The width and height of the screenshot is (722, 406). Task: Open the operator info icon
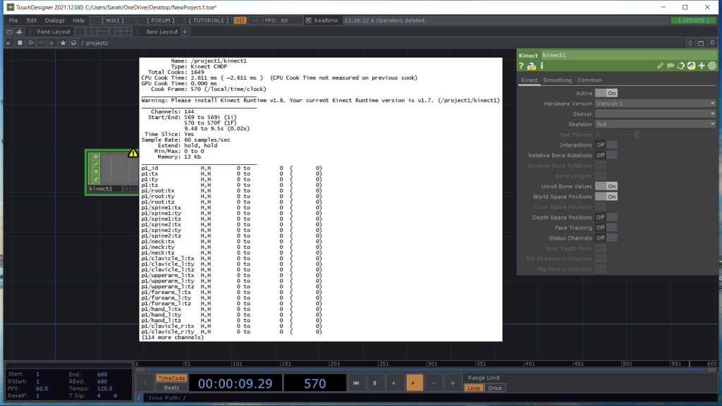tap(541, 66)
